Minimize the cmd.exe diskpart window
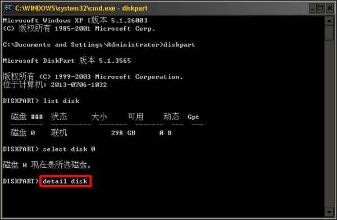This screenshot has height=220, width=337. pos(313,8)
